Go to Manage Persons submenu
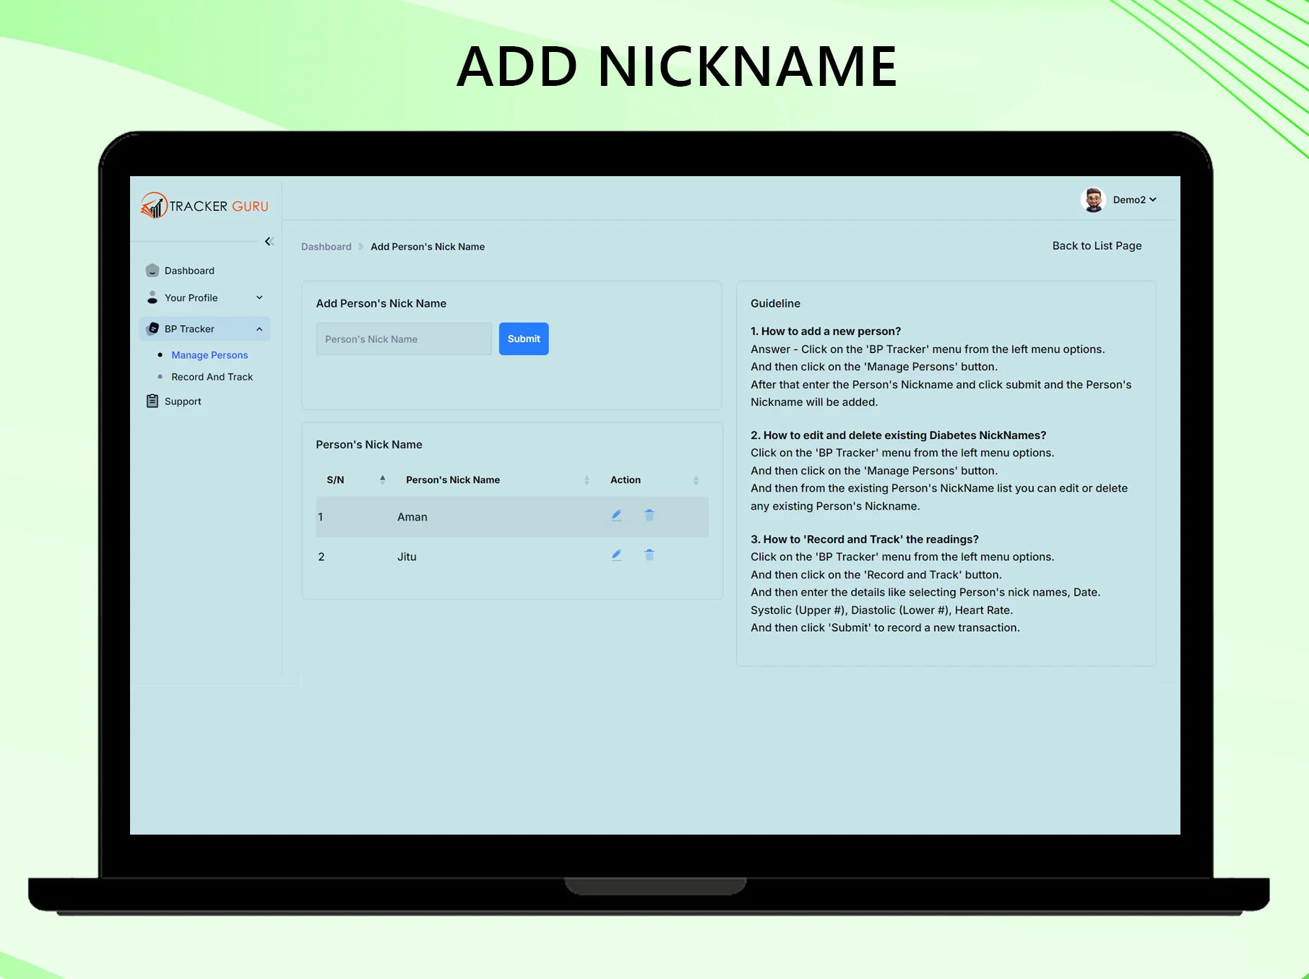This screenshot has width=1309, height=979. coord(209,355)
